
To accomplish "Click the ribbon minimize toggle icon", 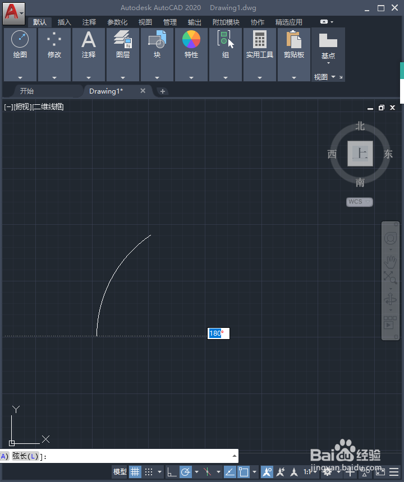I will [x=324, y=22].
